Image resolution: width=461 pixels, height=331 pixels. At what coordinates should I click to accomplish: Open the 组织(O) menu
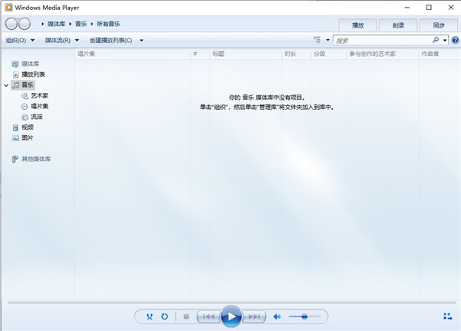(x=20, y=40)
